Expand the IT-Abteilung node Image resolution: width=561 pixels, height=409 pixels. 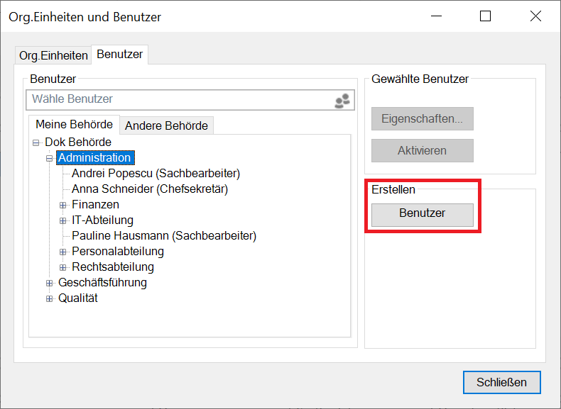point(63,220)
